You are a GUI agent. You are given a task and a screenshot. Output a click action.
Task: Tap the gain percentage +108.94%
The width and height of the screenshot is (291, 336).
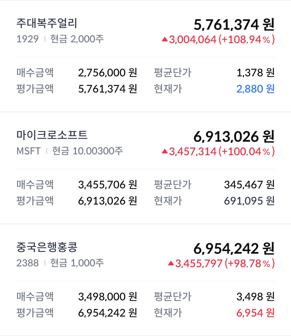pos(247,40)
